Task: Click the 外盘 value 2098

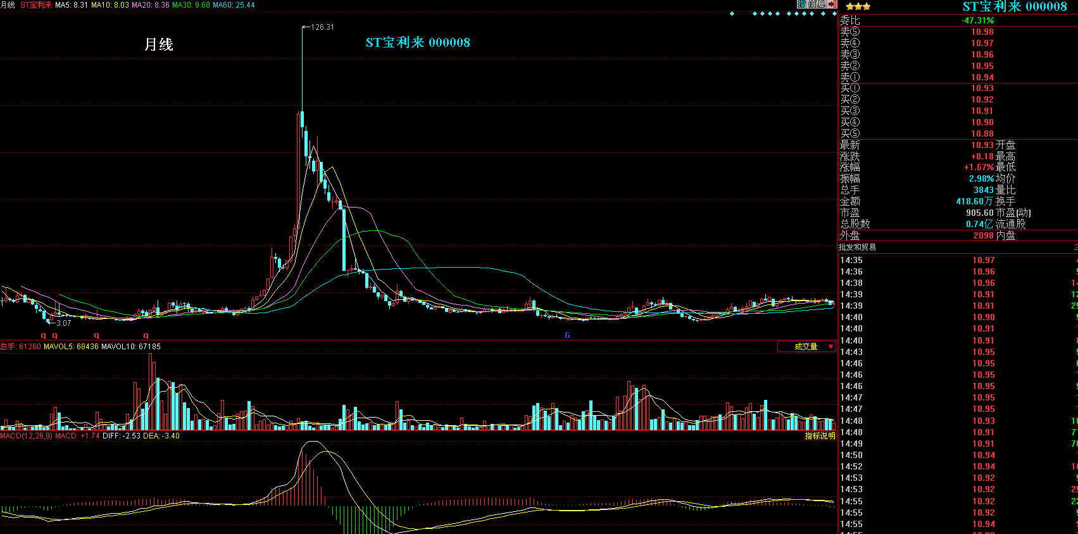Action: click(984, 236)
